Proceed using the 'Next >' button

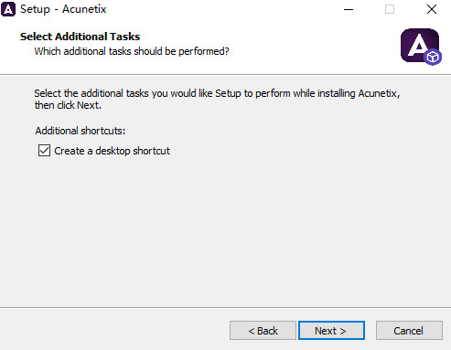pos(331,331)
